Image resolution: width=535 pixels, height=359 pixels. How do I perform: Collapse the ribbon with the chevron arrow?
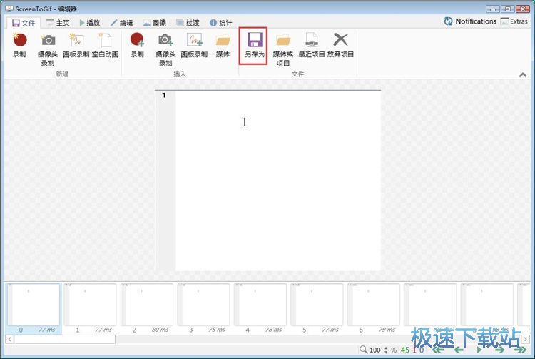pyautogui.click(x=523, y=74)
